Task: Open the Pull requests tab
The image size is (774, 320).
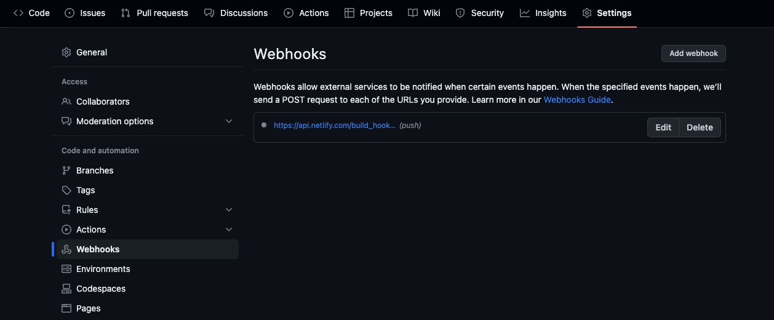Action: [x=154, y=13]
